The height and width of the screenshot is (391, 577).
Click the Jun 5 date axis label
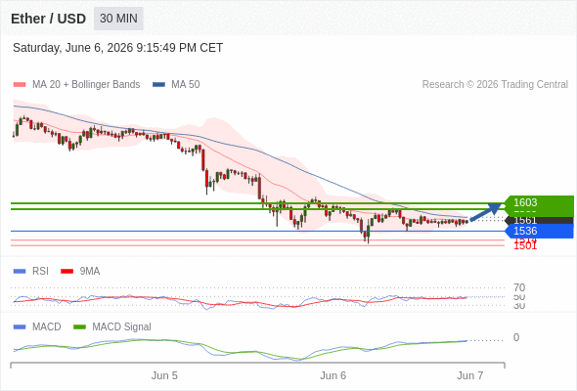[164, 375]
